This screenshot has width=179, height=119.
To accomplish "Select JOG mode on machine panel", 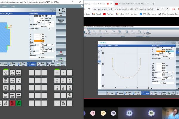I will click(6, 73).
